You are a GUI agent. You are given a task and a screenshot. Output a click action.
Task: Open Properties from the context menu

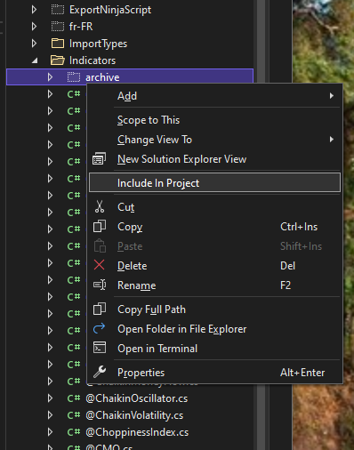pos(214,373)
